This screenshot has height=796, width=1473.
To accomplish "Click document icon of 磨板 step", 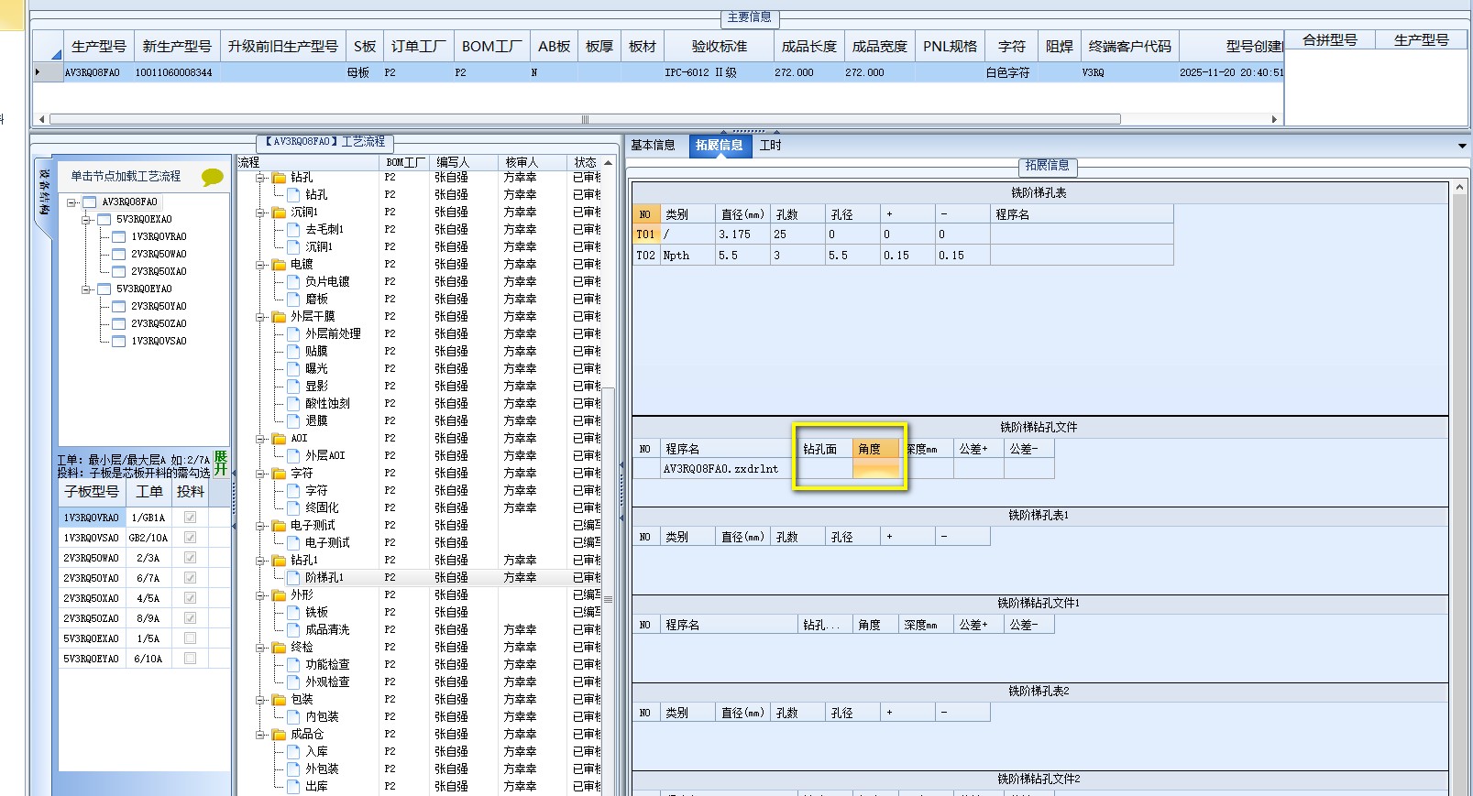I will 293,300.
